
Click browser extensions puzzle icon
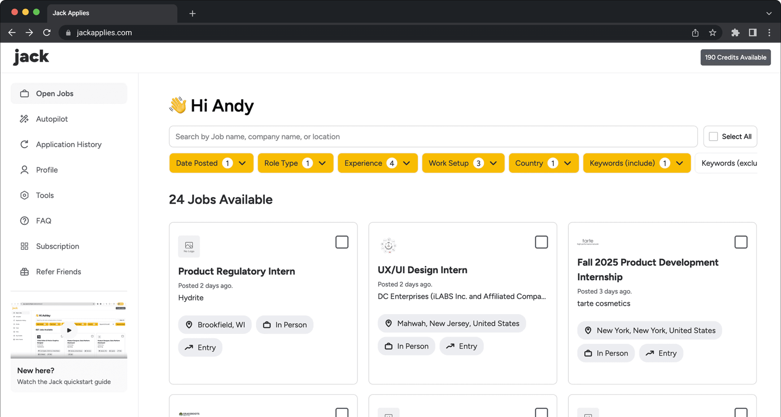[735, 33]
